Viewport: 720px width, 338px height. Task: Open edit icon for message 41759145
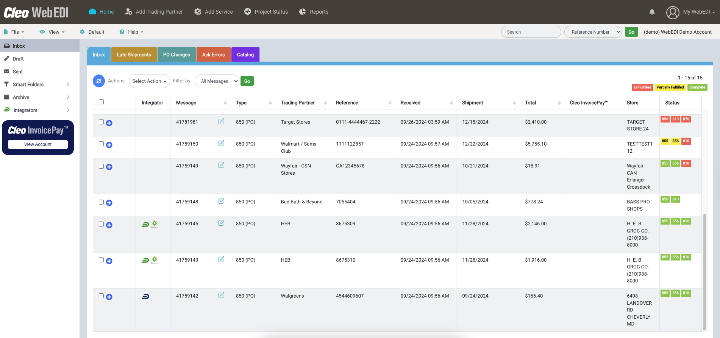coord(221,223)
